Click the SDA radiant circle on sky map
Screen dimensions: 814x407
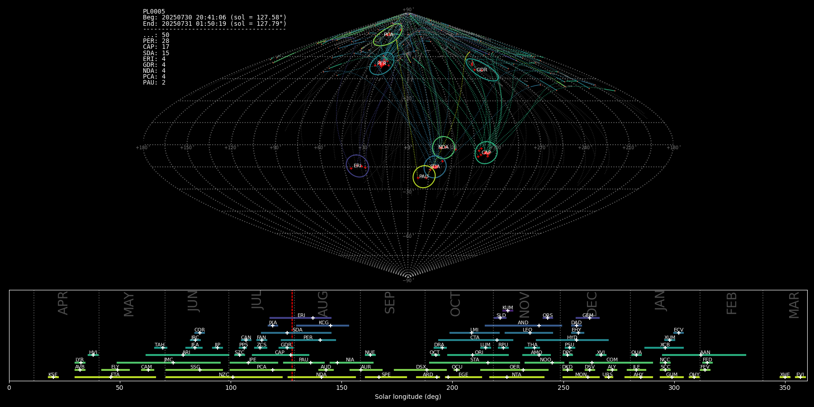[x=435, y=167]
